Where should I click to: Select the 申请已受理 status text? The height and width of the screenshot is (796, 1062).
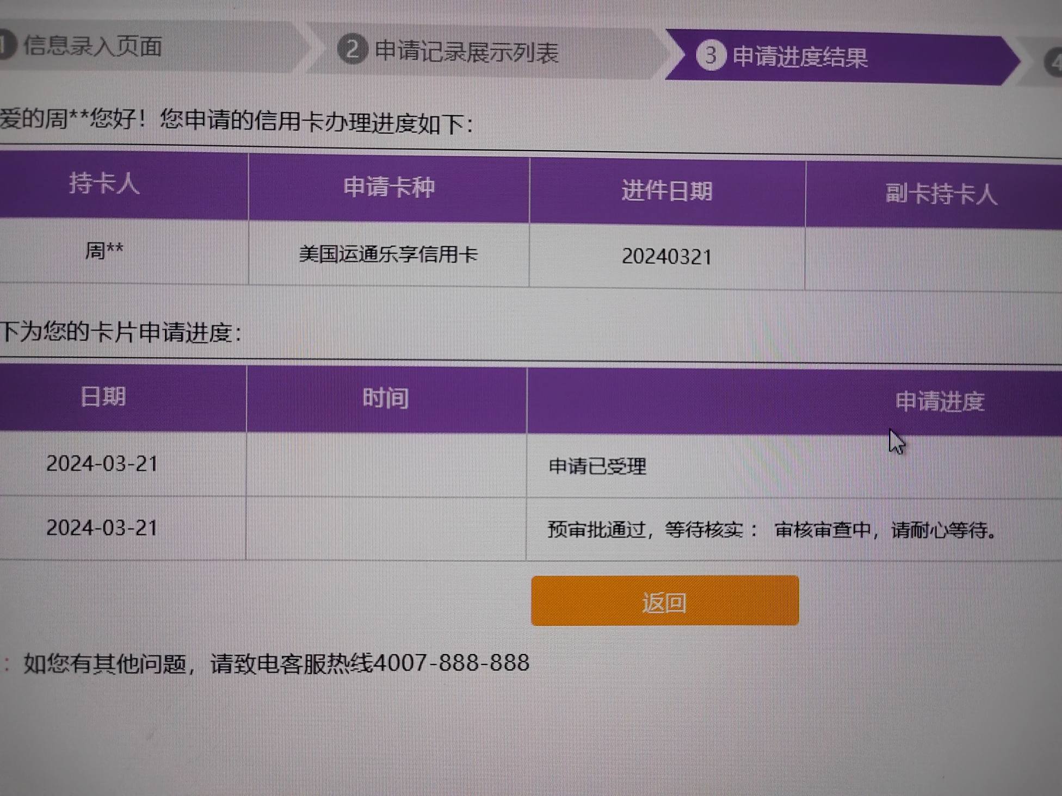point(597,467)
